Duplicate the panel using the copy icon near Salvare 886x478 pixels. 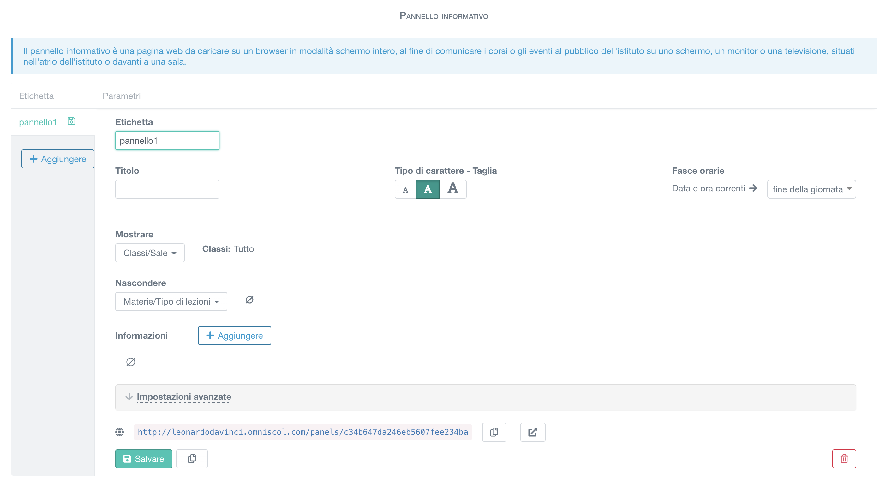192,458
